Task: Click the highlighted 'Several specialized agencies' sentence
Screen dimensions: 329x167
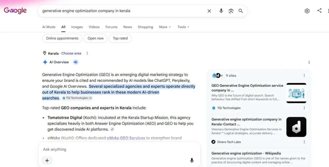Action: pyautogui.click(x=119, y=92)
